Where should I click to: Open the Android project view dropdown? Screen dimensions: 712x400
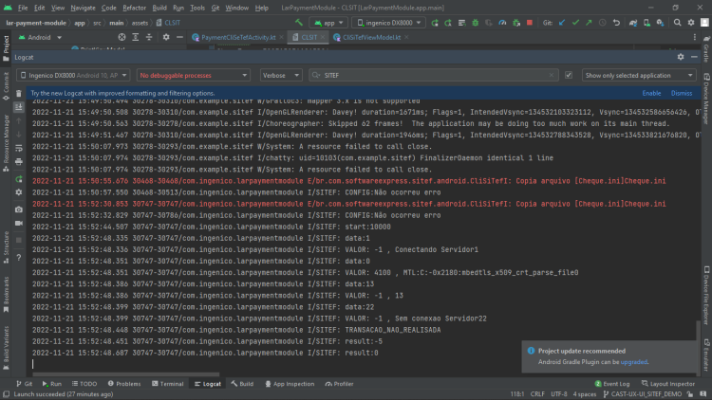tap(40, 37)
